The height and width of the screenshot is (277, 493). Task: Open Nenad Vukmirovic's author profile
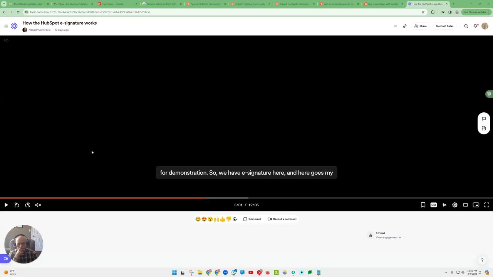click(39, 30)
